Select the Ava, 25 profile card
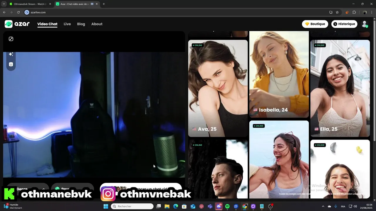Image resolution: width=376 pixels, height=211 pixels. point(218,88)
